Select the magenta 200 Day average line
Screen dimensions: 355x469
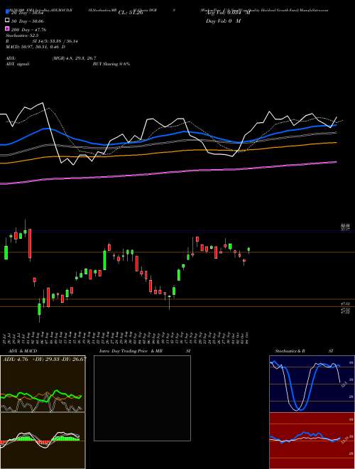168,173
